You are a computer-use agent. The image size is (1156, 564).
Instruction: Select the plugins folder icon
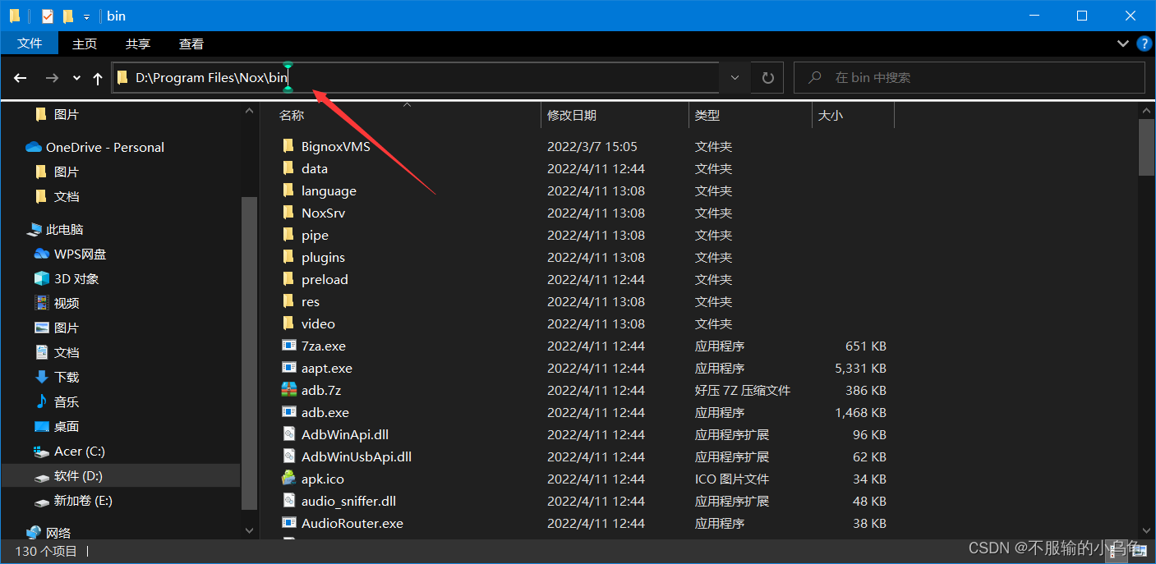point(288,257)
